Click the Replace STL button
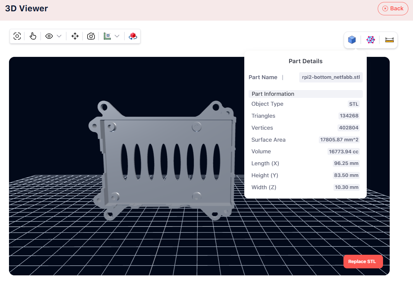The height and width of the screenshot is (285, 413). pyautogui.click(x=363, y=261)
